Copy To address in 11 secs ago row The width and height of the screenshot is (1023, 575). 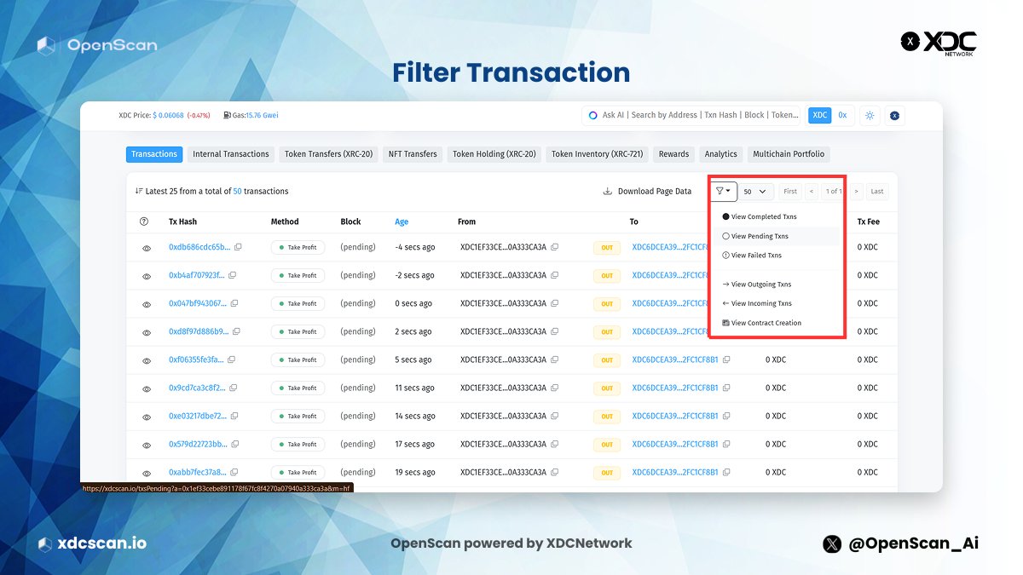726,388
